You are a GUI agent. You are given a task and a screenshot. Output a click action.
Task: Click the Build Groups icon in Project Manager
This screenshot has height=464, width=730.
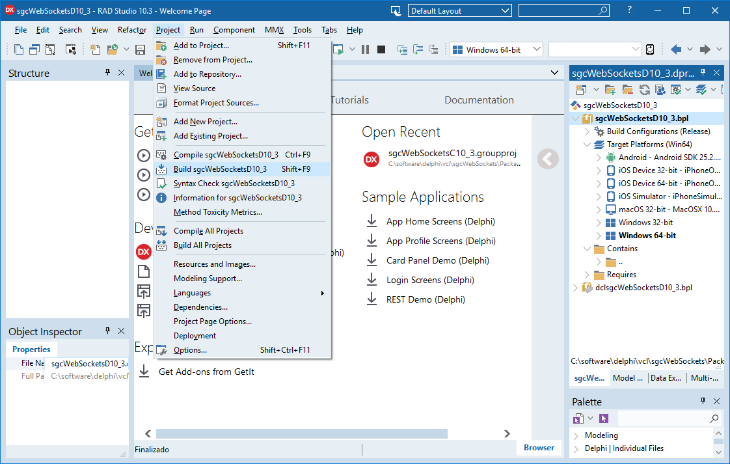(660, 89)
